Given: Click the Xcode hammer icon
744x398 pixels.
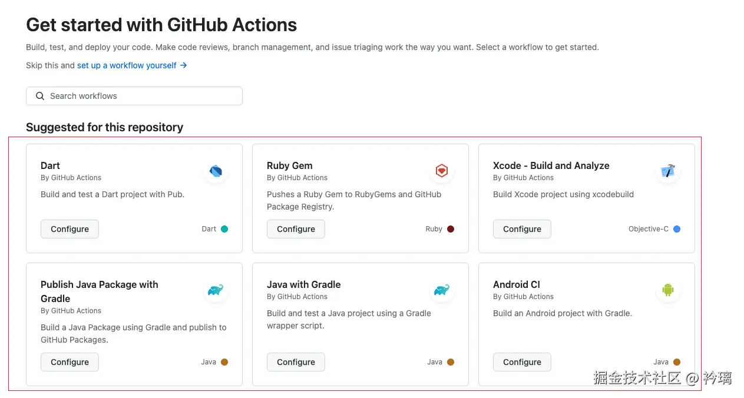Looking at the screenshot, I should [x=668, y=171].
